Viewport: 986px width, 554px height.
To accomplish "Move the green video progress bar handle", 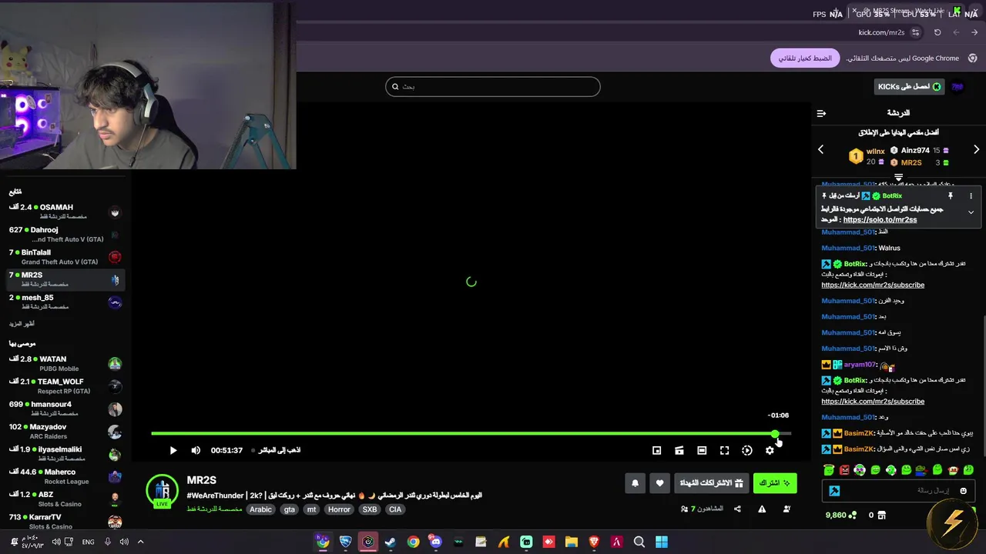I will [775, 434].
